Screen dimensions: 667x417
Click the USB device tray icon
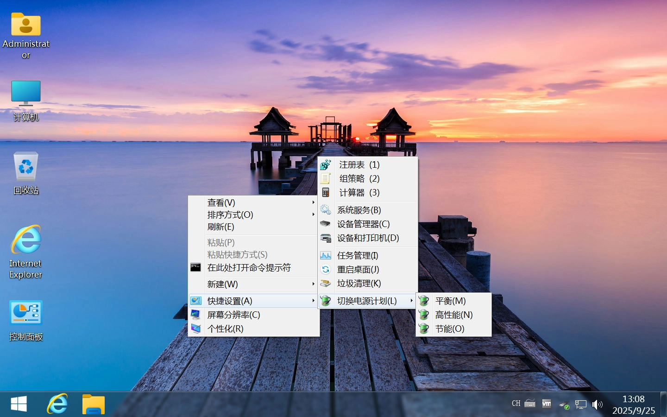pos(564,405)
